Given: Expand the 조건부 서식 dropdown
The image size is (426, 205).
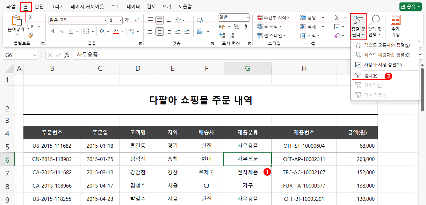Looking at the screenshot, I should pos(289,17).
